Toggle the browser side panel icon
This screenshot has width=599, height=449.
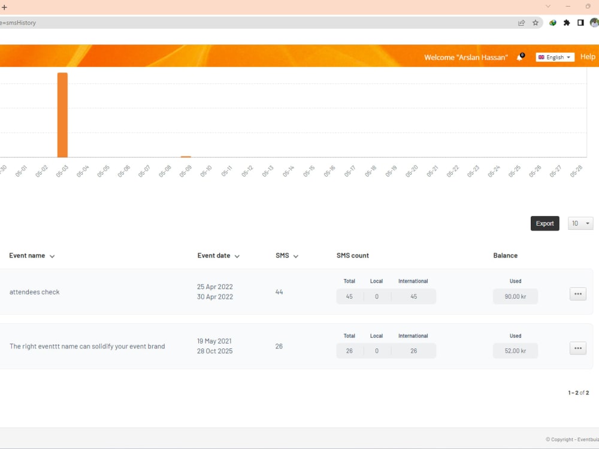(580, 23)
